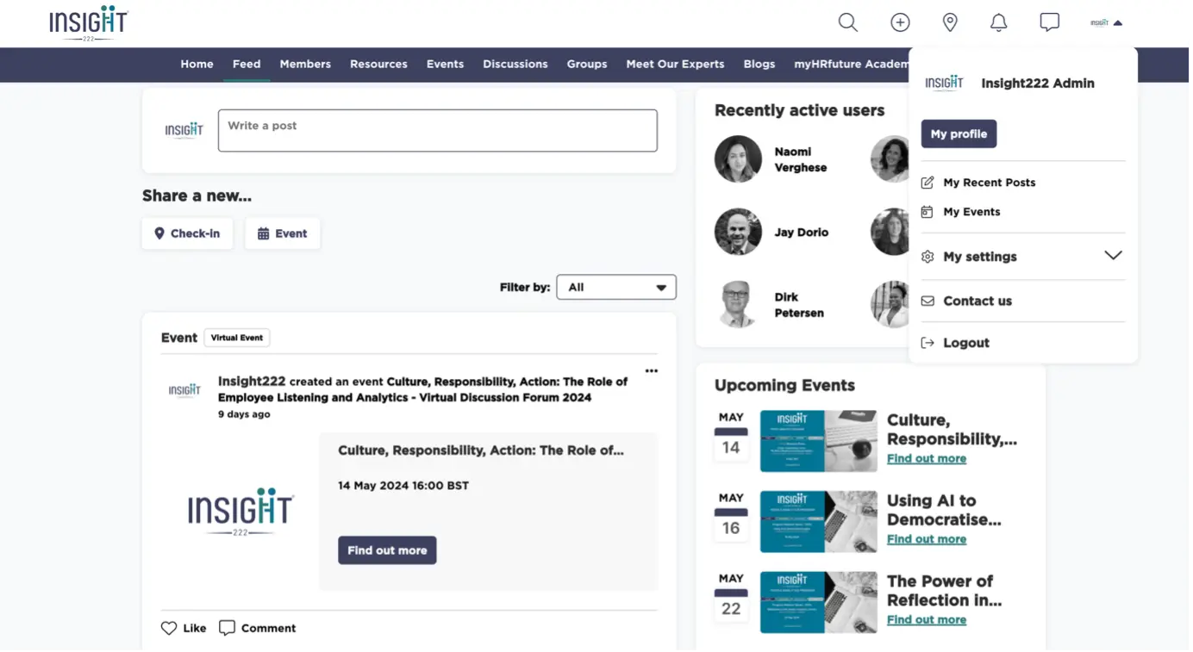This screenshot has height=652, width=1193.
Task: Click the plus circle create icon
Action: click(x=900, y=23)
